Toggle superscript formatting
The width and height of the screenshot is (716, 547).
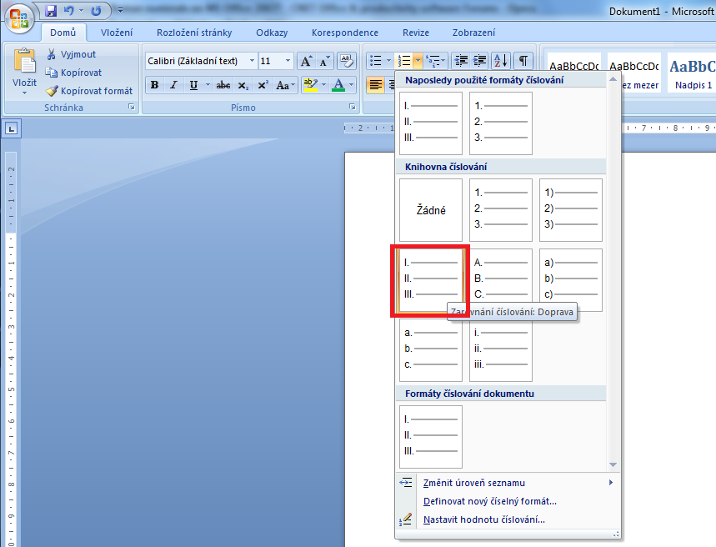(x=263, y=85)
